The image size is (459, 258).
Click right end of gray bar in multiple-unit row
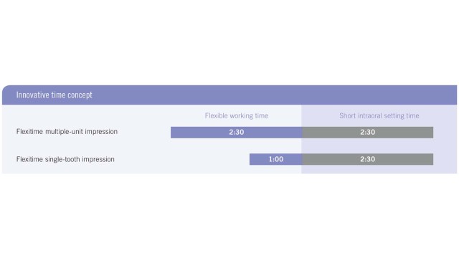[432, 132]
